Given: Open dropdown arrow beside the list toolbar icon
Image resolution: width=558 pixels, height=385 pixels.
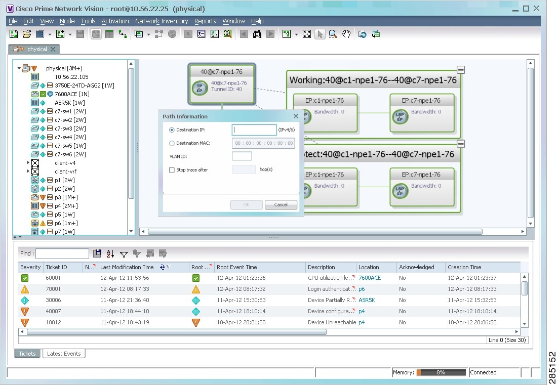Looking at the screenshot, I should pos(50,34).
